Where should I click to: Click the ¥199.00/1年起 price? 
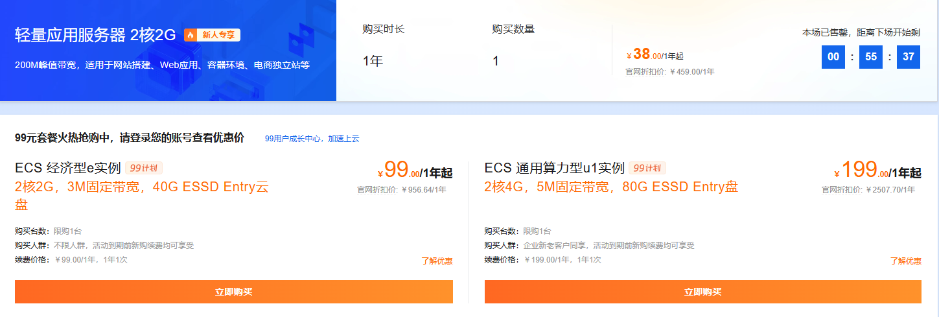click(x=877, y=170)
